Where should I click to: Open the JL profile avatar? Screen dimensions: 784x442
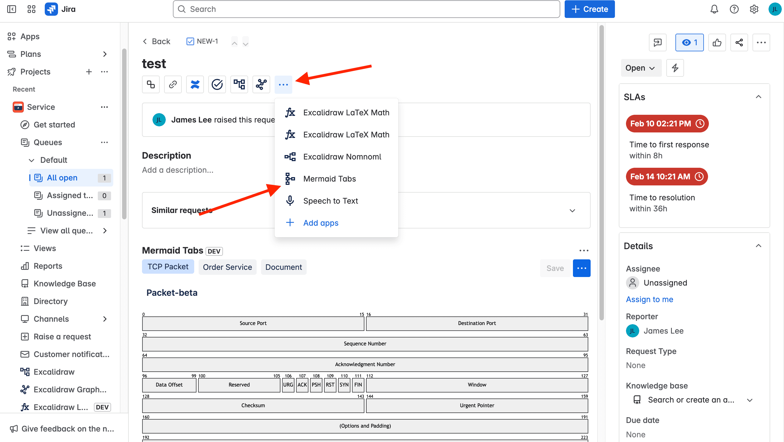tap(774, 9)
